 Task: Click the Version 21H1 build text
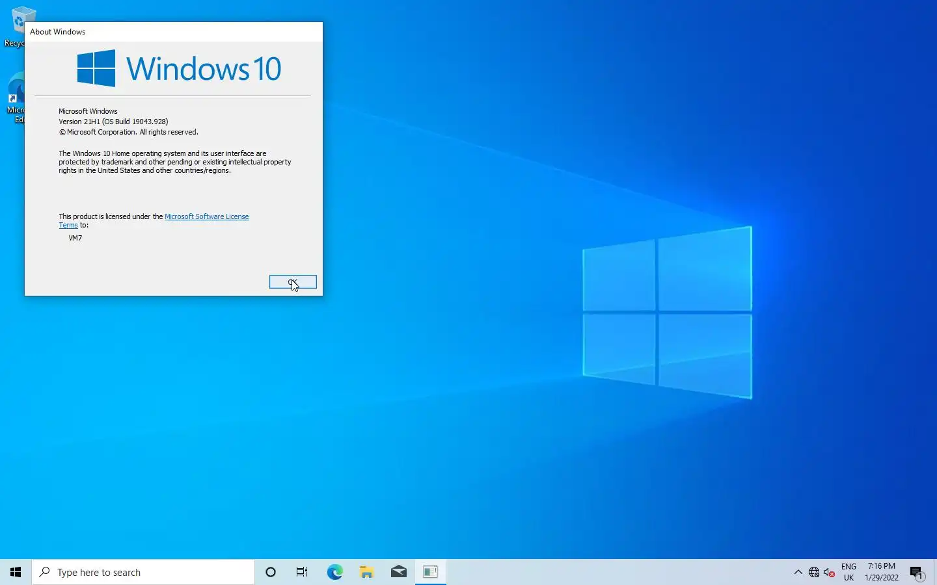(x=113, y=122)
